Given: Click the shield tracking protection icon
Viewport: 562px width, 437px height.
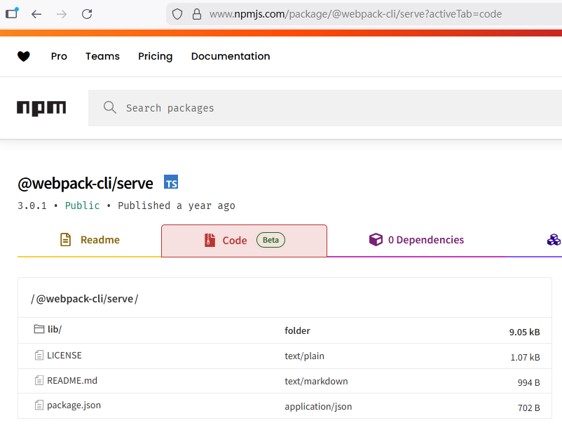Looking at the screenshot, I should pos(177,14).
